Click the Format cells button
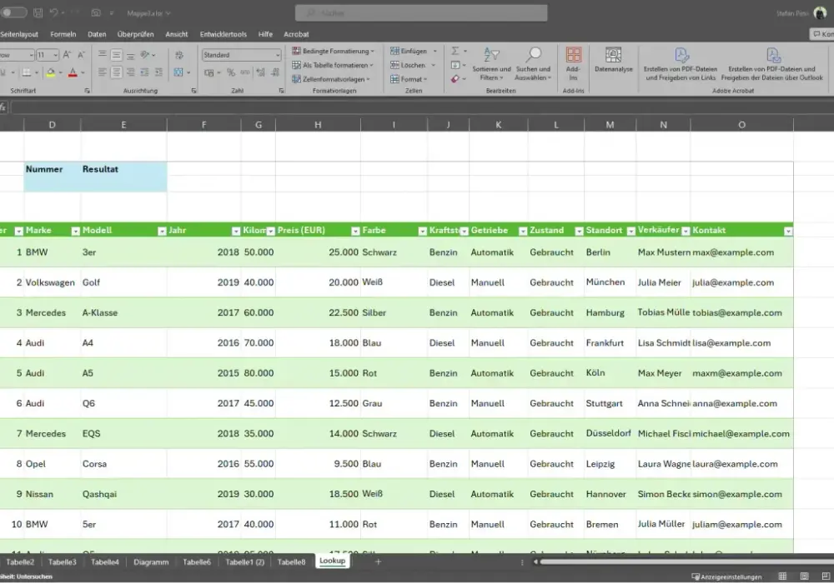 [409, 79]
